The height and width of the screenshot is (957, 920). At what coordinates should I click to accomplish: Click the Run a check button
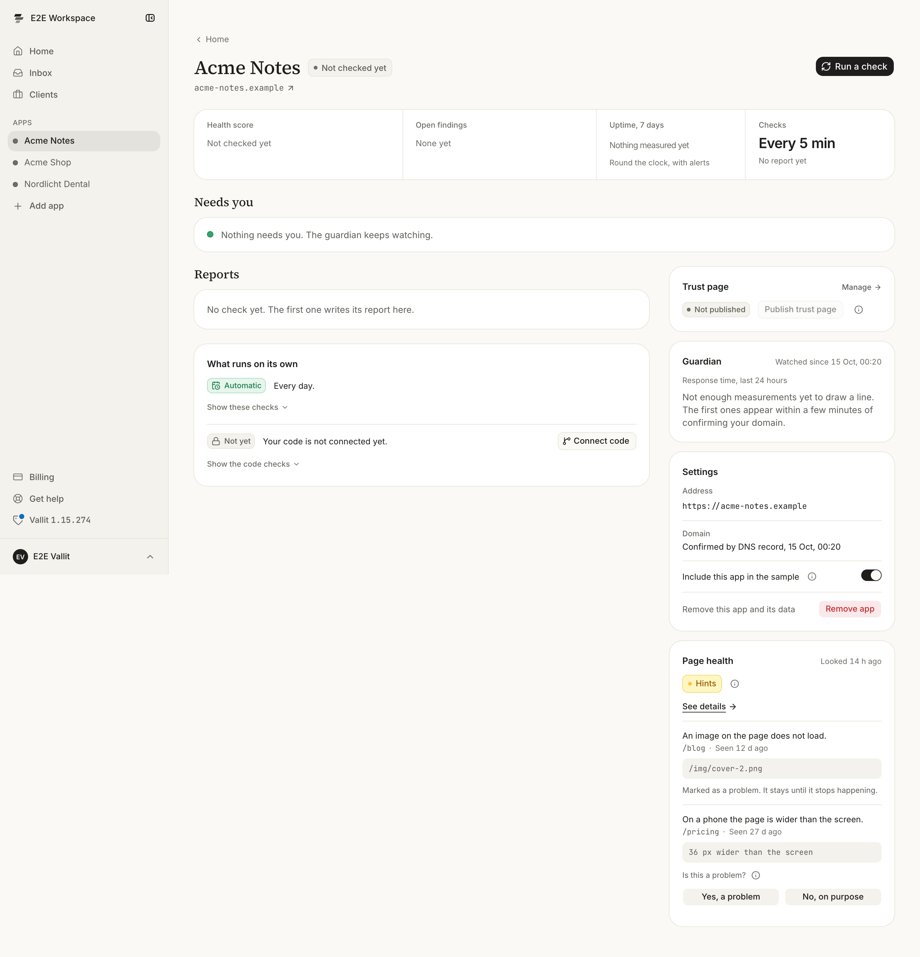854,66
